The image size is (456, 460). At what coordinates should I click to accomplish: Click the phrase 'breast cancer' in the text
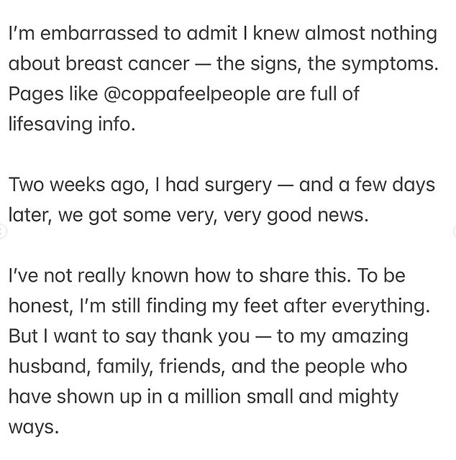(x=127, y=64)
